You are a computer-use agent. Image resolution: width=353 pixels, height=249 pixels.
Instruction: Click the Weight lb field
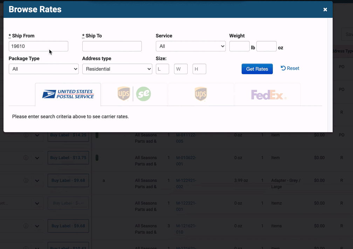[x=239, y=46]
